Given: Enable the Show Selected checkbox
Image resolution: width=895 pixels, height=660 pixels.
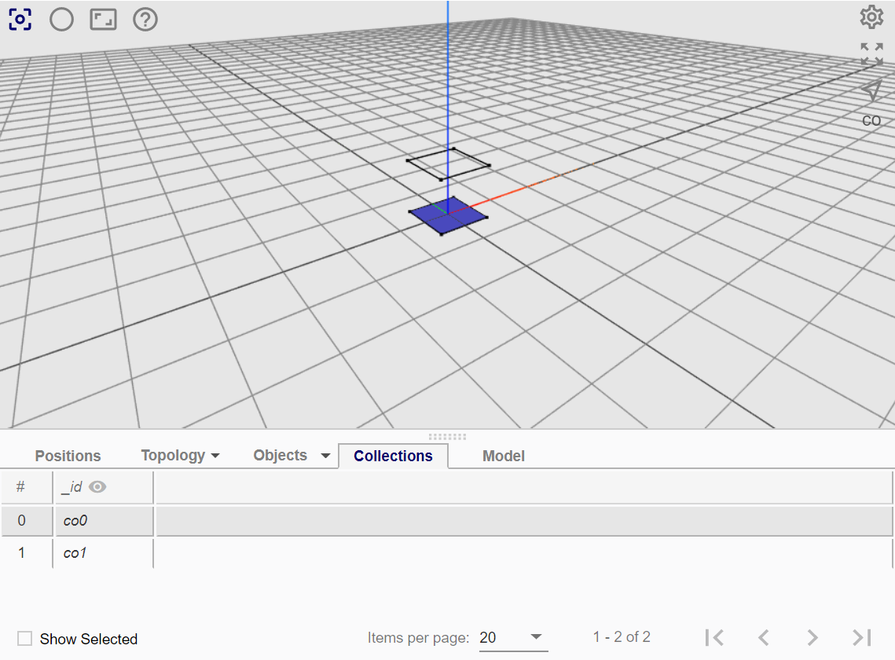Looking at the screenshot, I should [x=24, y=639].
